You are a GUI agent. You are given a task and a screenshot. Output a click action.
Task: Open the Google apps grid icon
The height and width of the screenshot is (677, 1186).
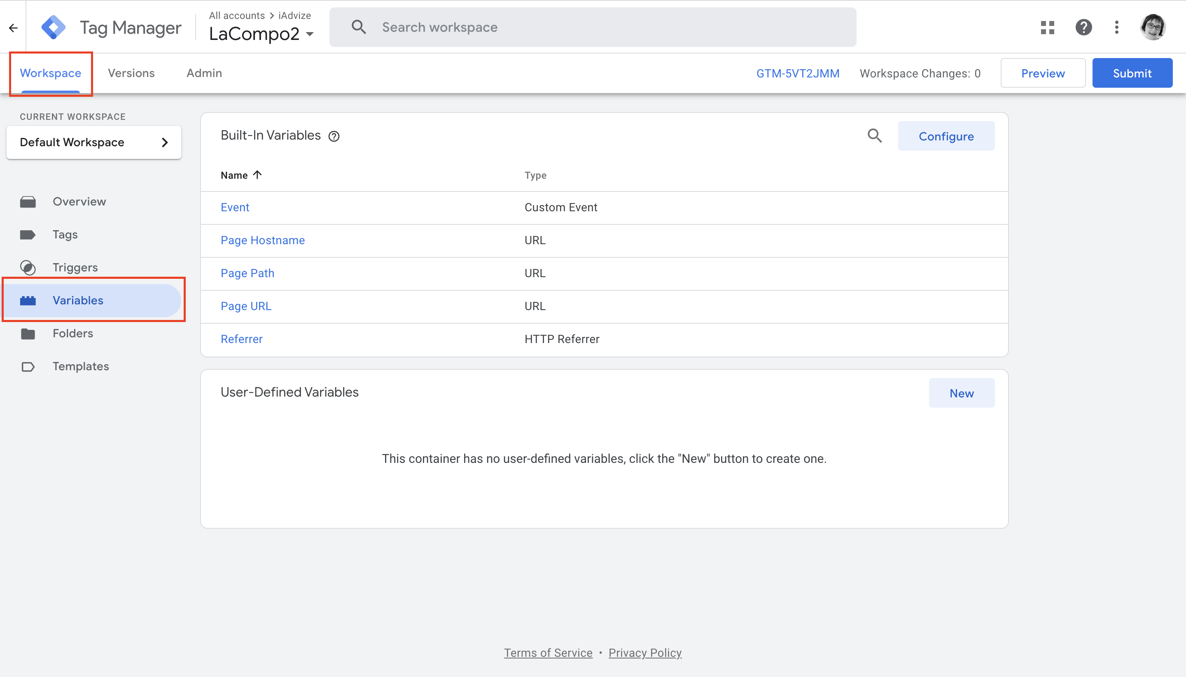(1048, 28)
